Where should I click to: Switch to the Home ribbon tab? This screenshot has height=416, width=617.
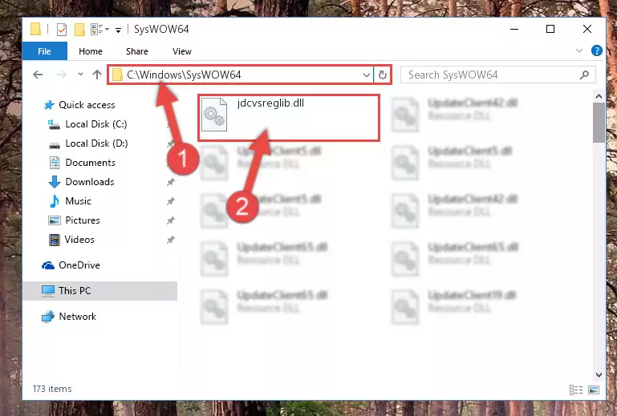91,51
